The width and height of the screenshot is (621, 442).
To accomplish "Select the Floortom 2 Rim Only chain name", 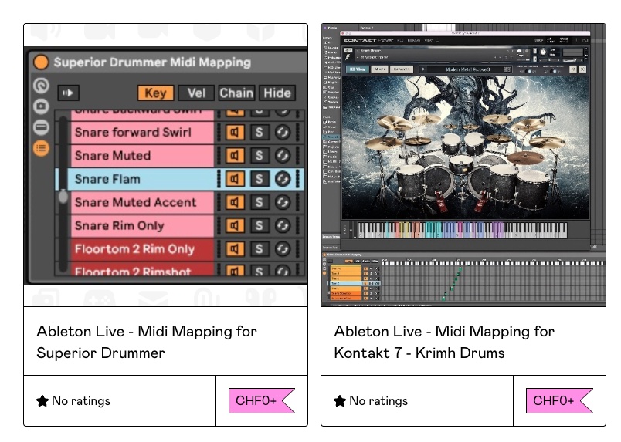I will coord(142,249).
